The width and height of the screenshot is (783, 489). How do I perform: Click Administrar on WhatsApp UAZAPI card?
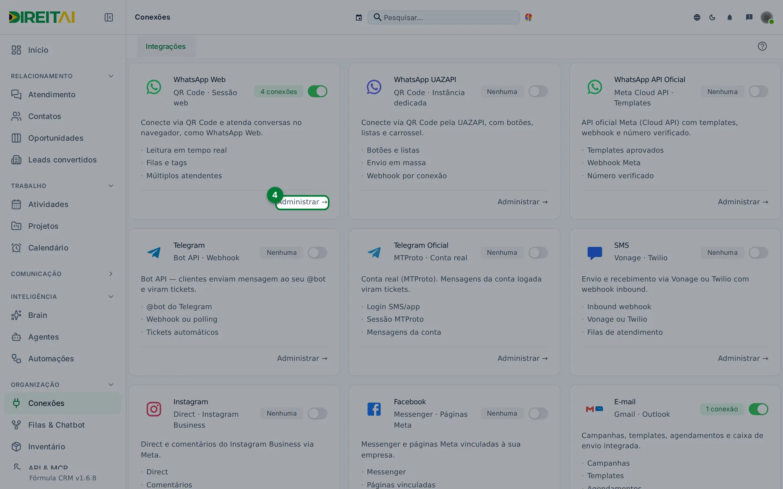pos(522,202)
